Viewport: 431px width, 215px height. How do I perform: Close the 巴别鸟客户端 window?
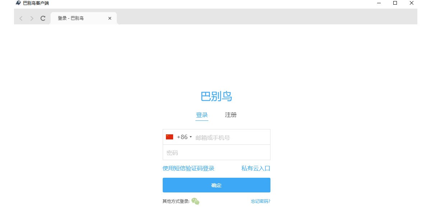click(412, 3)
